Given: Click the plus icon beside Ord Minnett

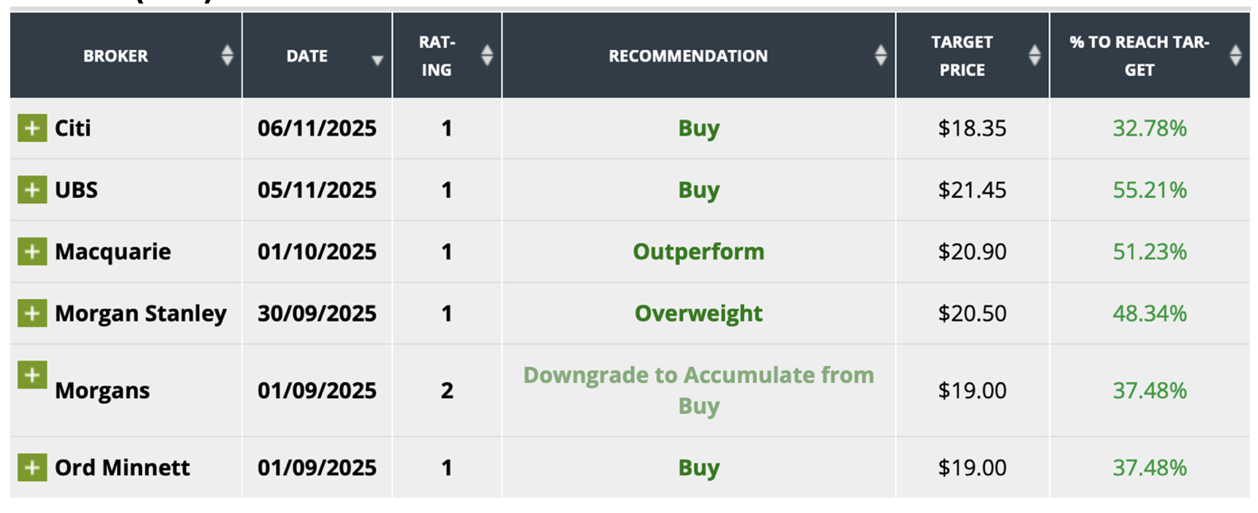Looking at the screenshot, I should coord(32,468).
